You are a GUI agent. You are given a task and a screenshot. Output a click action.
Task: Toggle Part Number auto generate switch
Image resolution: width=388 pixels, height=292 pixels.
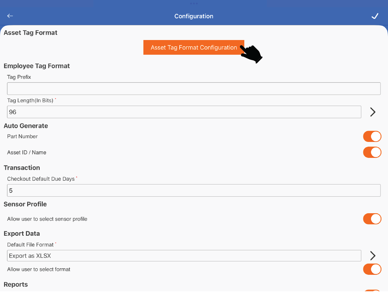372,137
